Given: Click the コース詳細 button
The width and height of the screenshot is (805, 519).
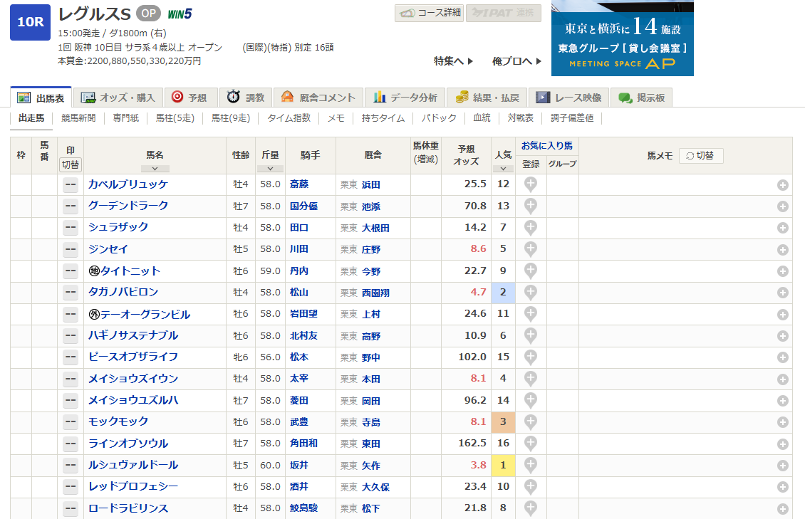Looking at the screenshot, I should (x=430, y=13).
